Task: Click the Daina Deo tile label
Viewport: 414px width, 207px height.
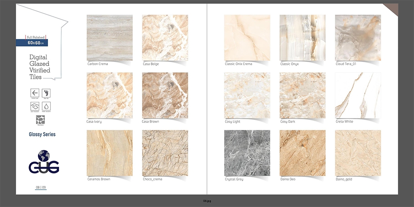Action: pyautogui.click(x=288, y=179)
